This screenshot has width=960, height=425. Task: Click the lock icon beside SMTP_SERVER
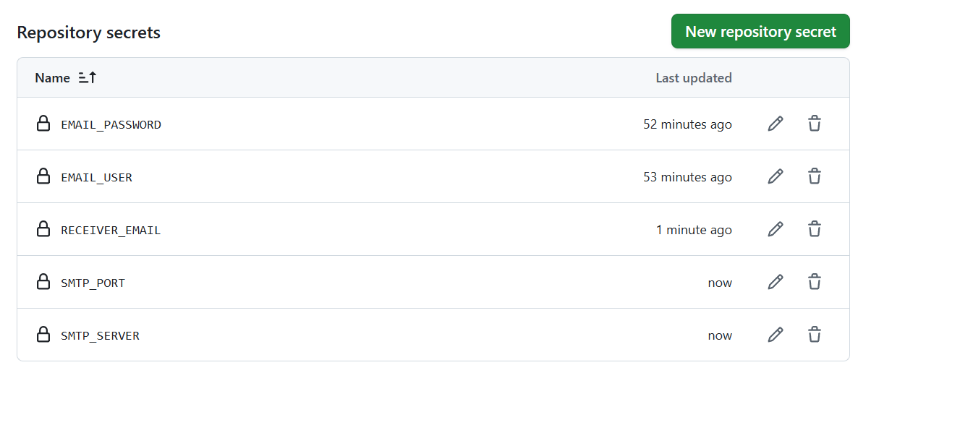[43, 335]
